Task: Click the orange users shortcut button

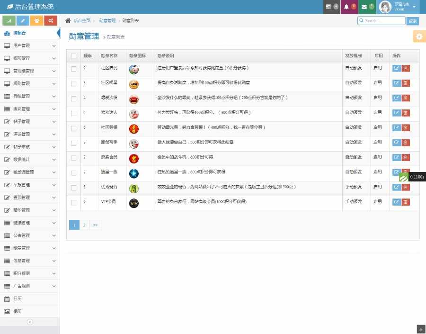Action: click(36, 20)
